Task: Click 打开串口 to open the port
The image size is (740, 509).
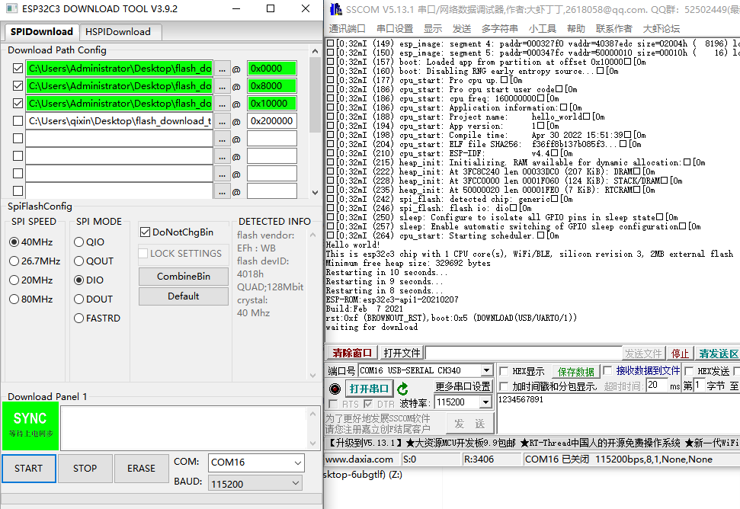Action: pos(369,389)
